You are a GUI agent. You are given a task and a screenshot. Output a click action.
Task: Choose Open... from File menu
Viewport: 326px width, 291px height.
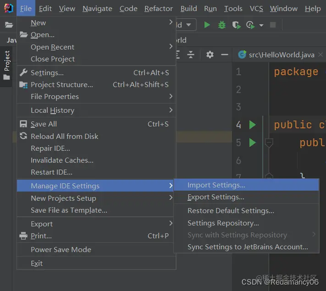tap(96, 35)
